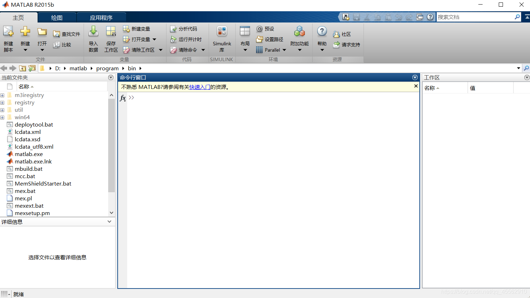Viewport: 530px width, 298px height.
Task: Click Find Files (查找文件) button
Action: (x=67, y=34)
